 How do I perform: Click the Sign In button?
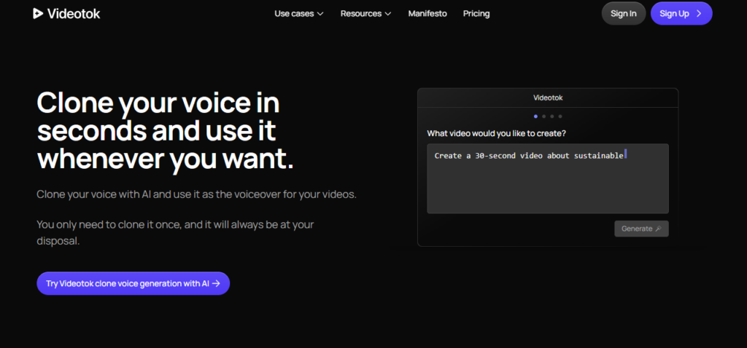point(623,13)
